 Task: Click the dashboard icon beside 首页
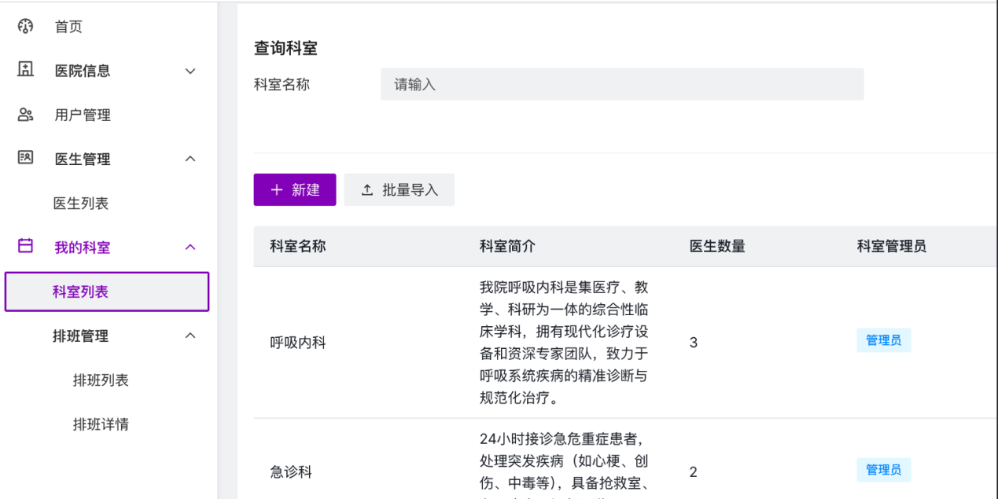pos(25,27)
